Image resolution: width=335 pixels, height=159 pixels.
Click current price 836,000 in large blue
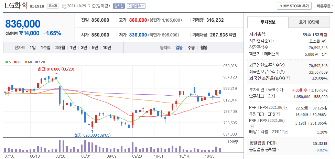[x=23, y=24]
